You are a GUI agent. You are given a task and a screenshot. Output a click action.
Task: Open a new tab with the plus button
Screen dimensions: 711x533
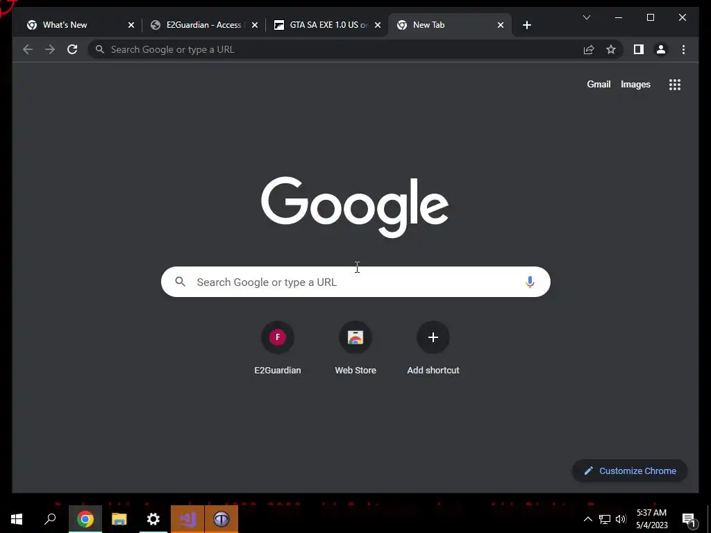tap(526, 25)
